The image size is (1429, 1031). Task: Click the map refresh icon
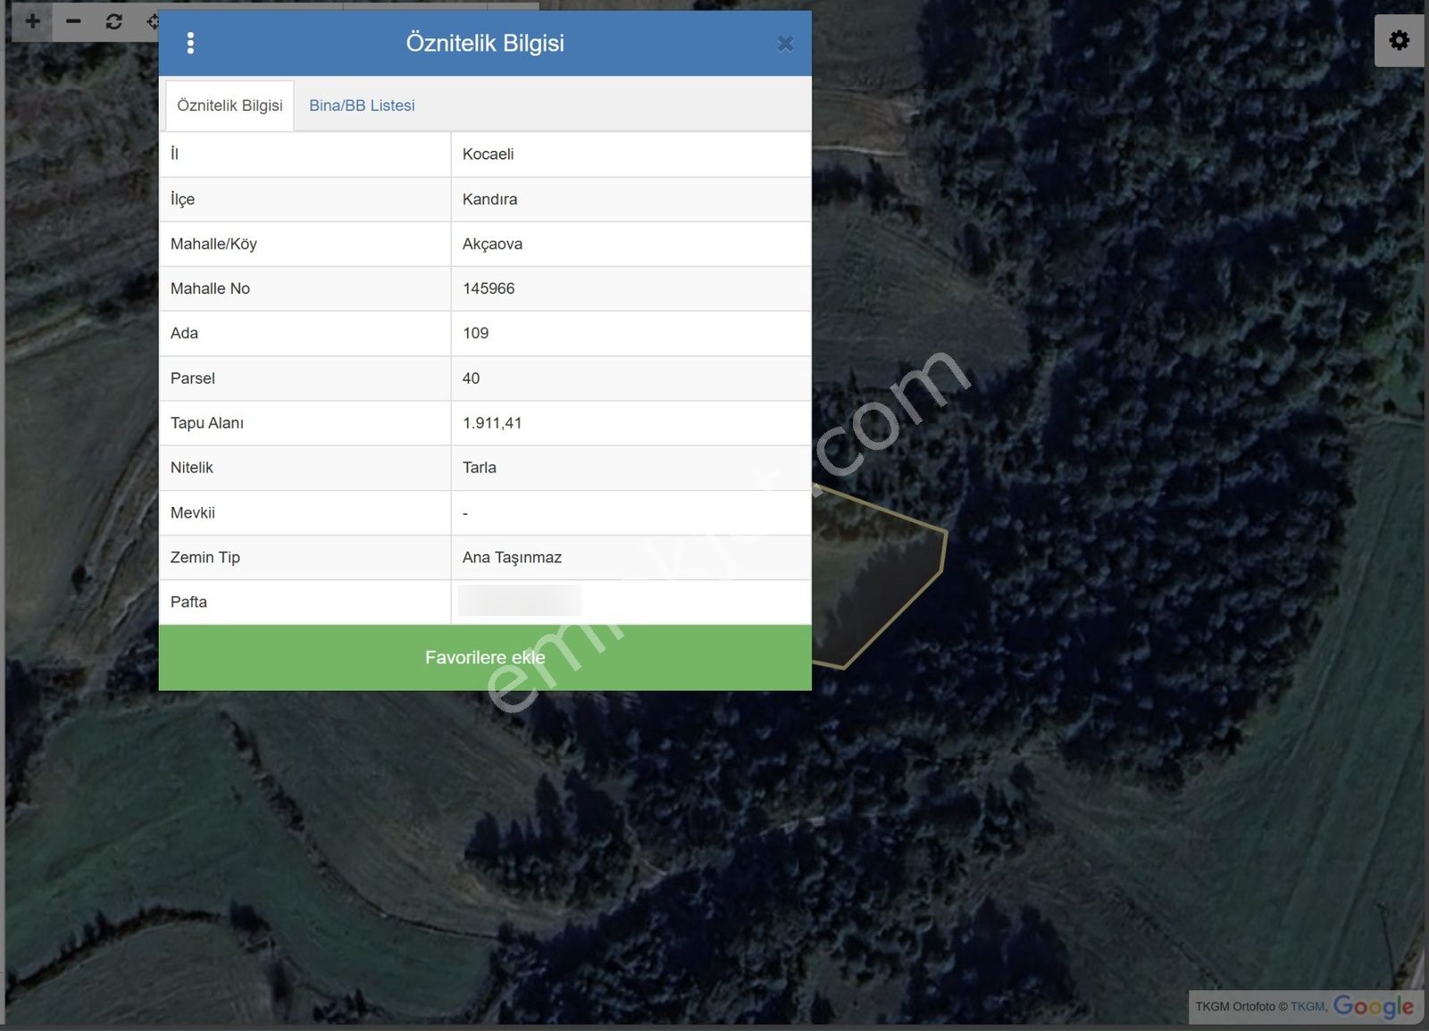(x=113, y=21)
